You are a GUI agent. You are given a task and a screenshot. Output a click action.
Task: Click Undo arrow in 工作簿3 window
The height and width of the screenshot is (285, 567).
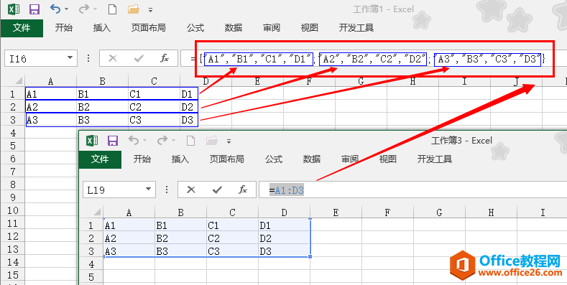pyautogui.click(x=134, y=141)
